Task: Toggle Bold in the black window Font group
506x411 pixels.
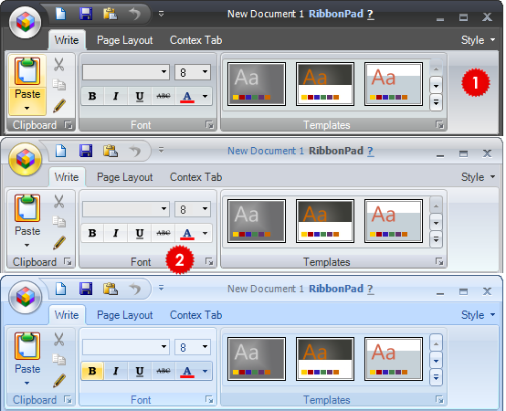Action: click(92, 96)
